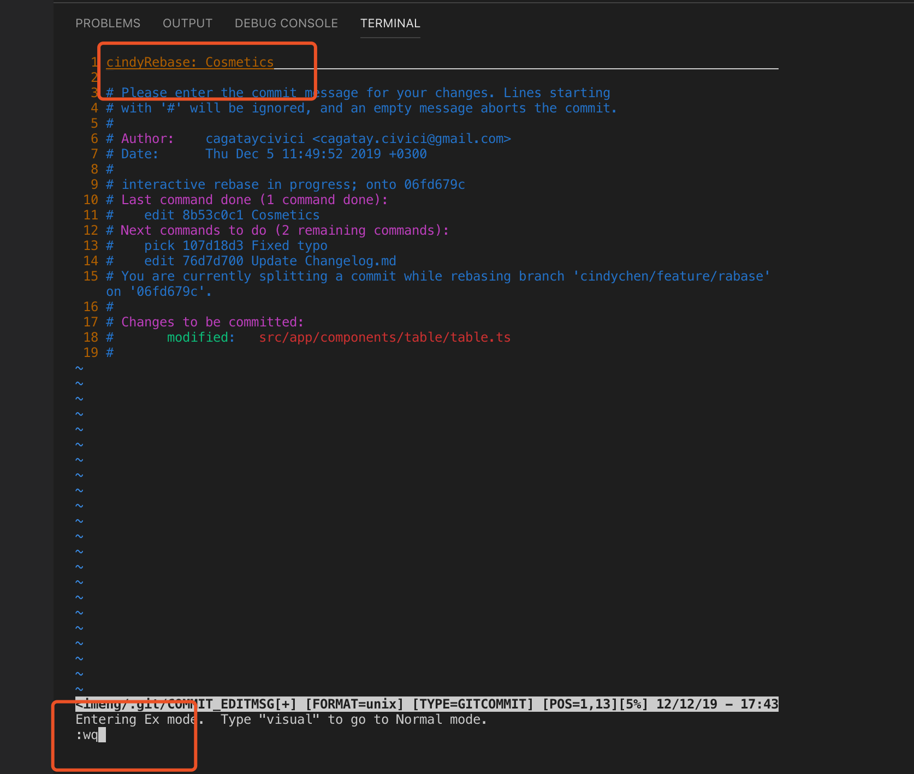Click the TERMINAL tab
This screenshot has height=774, width=914.
point(390,23)
